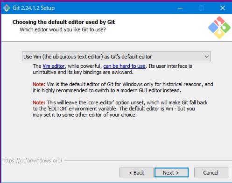
Task: Follow the 'can be hard to use' link
Action: point(124,66)
